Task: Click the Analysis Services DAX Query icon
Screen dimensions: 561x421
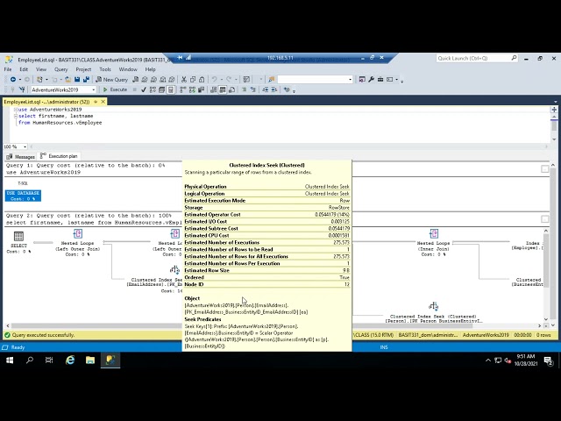Action: pyautogui.click(x=172, y=80)
